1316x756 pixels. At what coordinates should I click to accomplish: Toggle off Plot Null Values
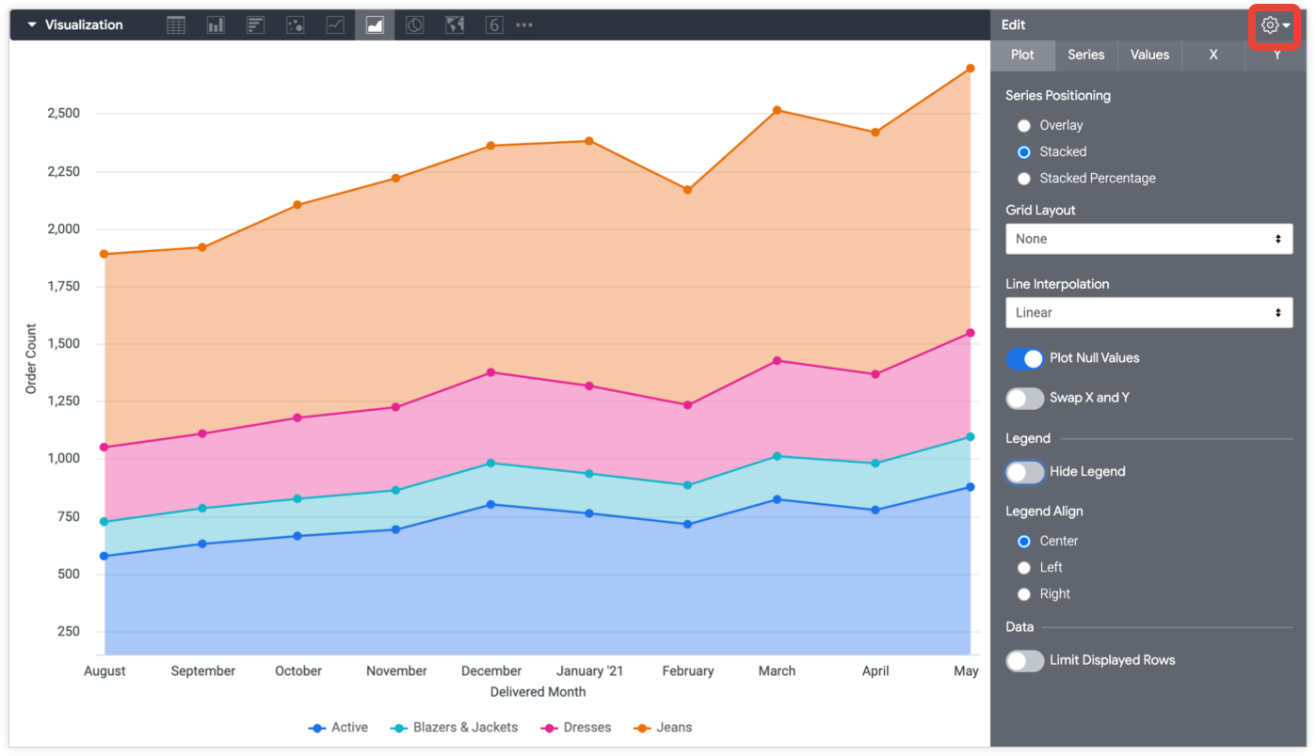pos(1025,358)
